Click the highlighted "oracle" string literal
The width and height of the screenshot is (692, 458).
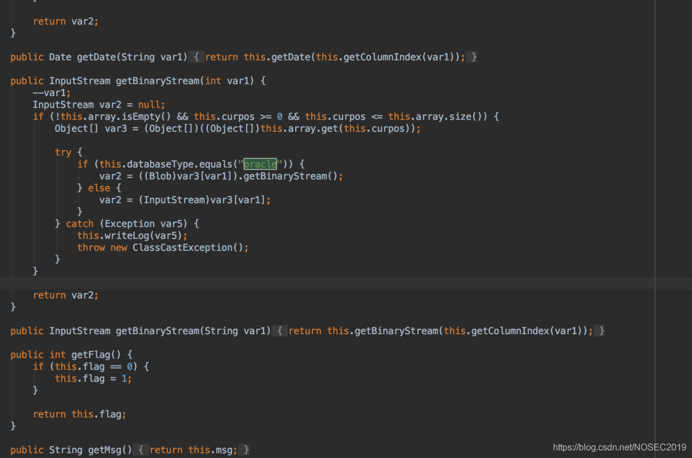point(260,164)
